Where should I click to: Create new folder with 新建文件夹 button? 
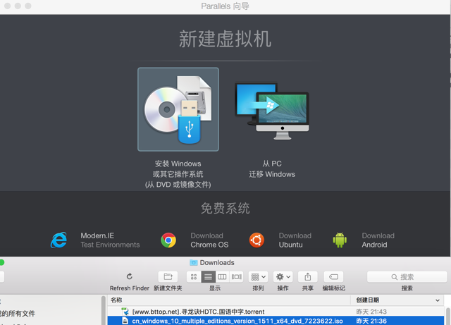pos(168,276)
